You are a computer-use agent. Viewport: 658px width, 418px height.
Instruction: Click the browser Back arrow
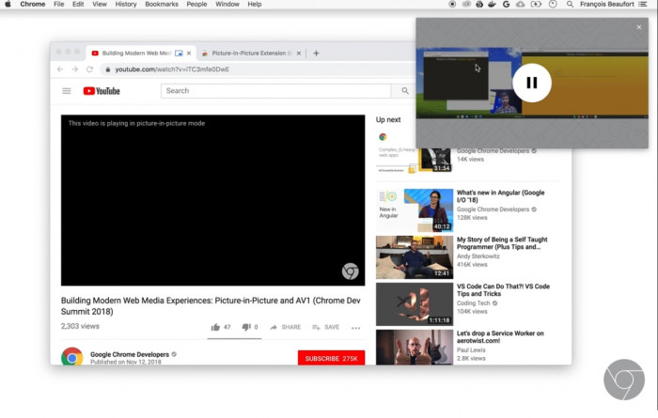(60, 70)
